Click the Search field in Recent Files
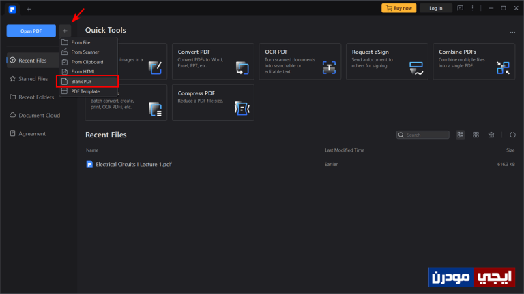The image size is (524, 294). pos(423,135)
